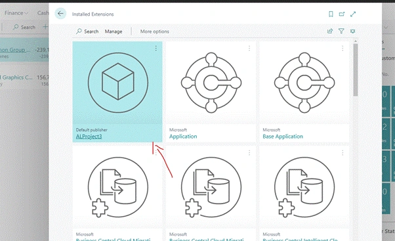Open second-row right tile's three-dot menu
Viewport: 395px width, 241px height.
(x=343, y=153)
